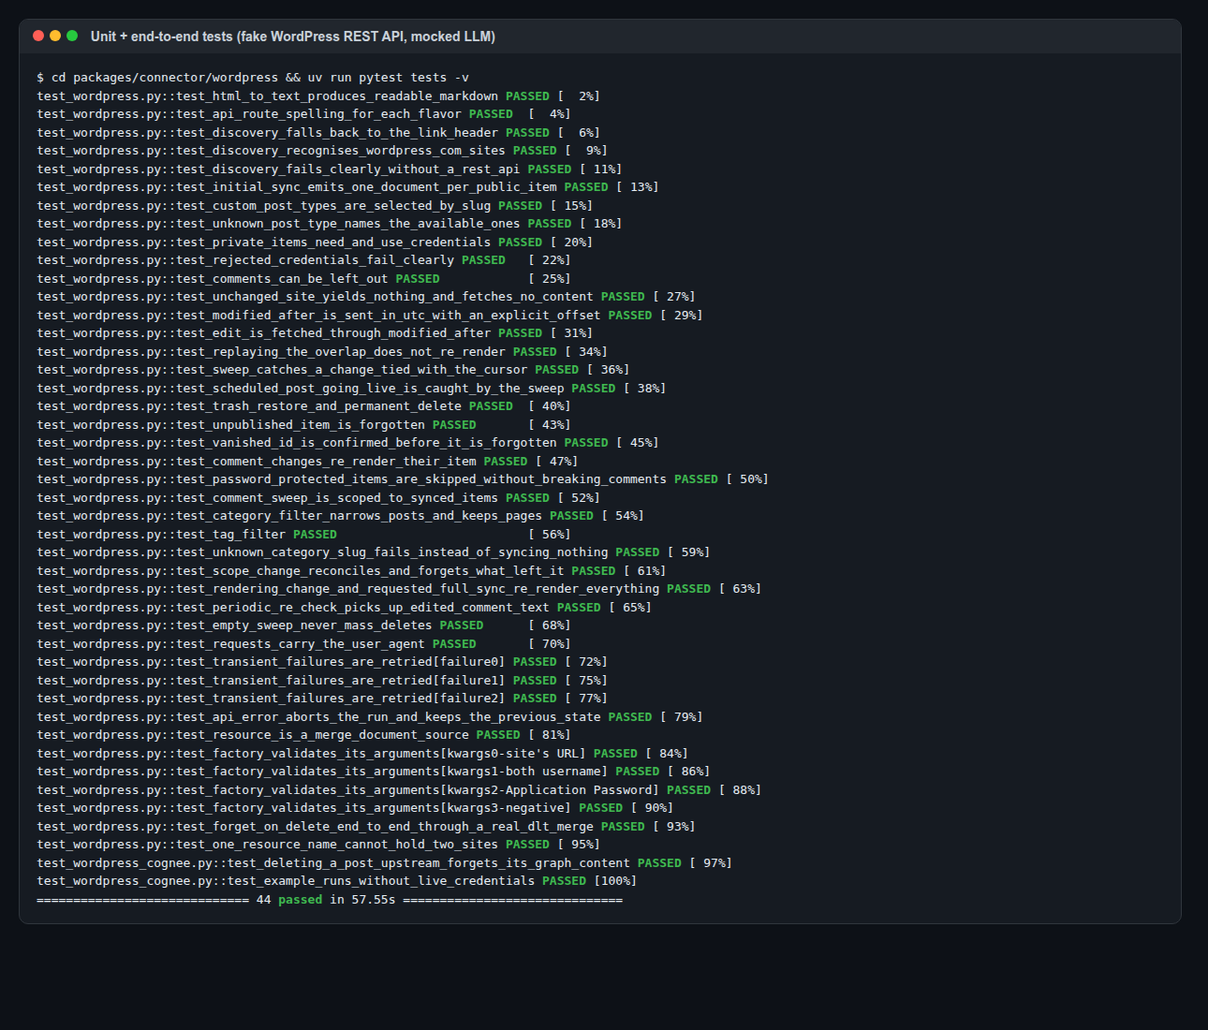1208x1030 pixels.
Task: Maximize the terminal using the green button
Action: pos(72,36)
